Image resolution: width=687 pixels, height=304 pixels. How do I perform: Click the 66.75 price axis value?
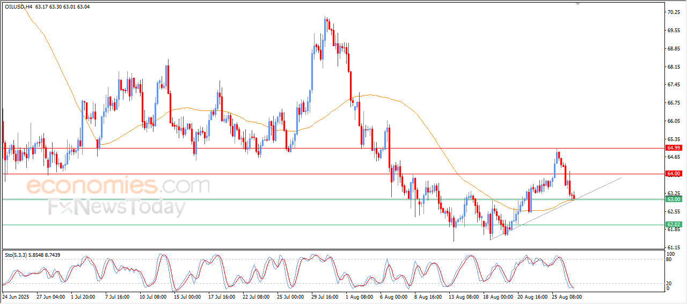coord(674,103)
